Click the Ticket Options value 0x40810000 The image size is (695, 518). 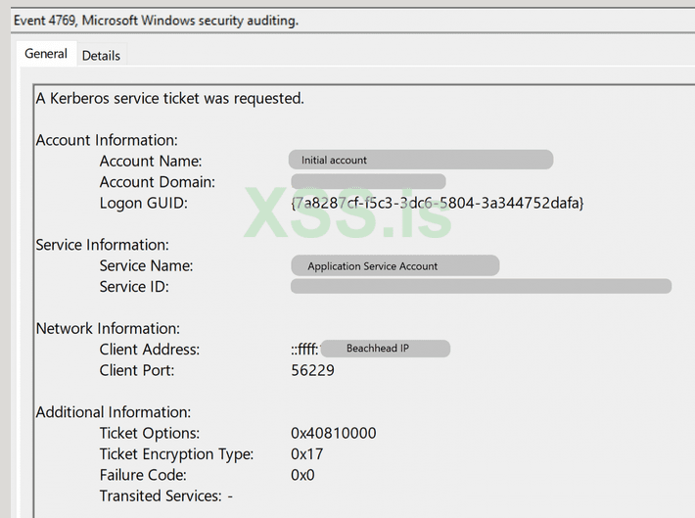tap(333, 433)
